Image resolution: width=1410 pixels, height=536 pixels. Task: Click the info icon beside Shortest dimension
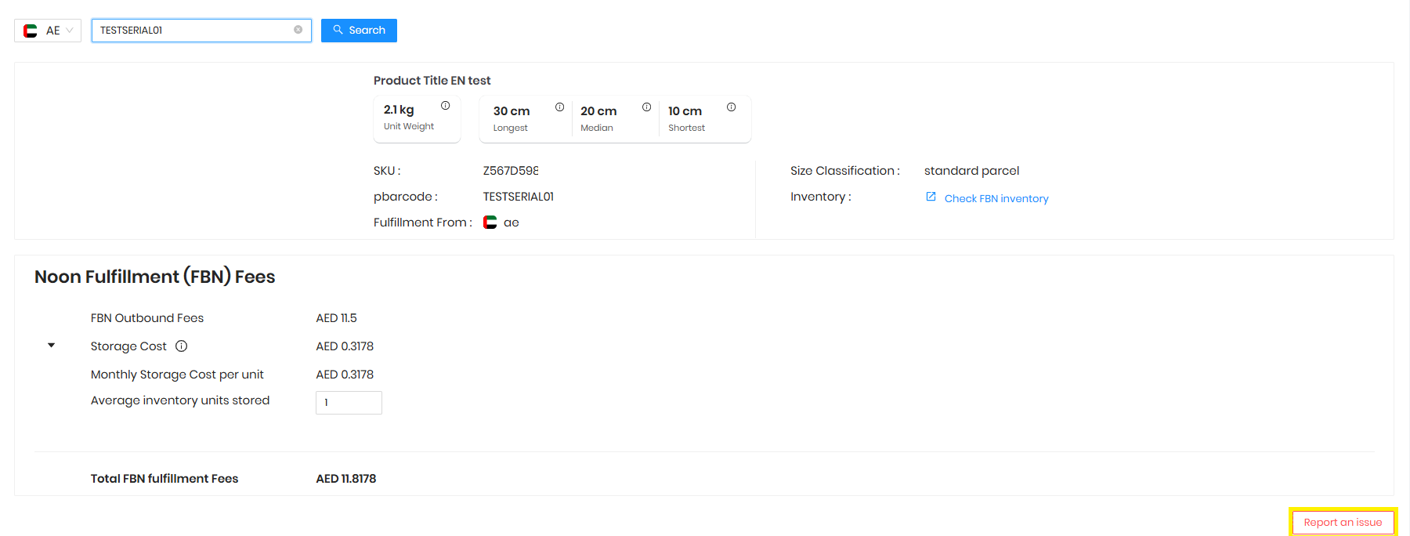pos(731,107)
